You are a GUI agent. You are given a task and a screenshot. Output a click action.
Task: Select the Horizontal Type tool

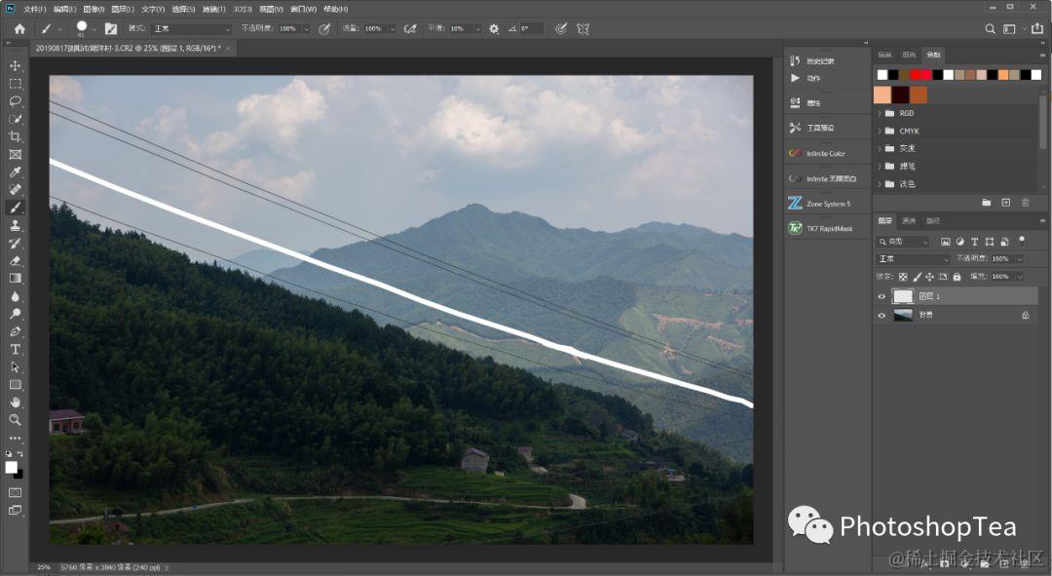15,349
